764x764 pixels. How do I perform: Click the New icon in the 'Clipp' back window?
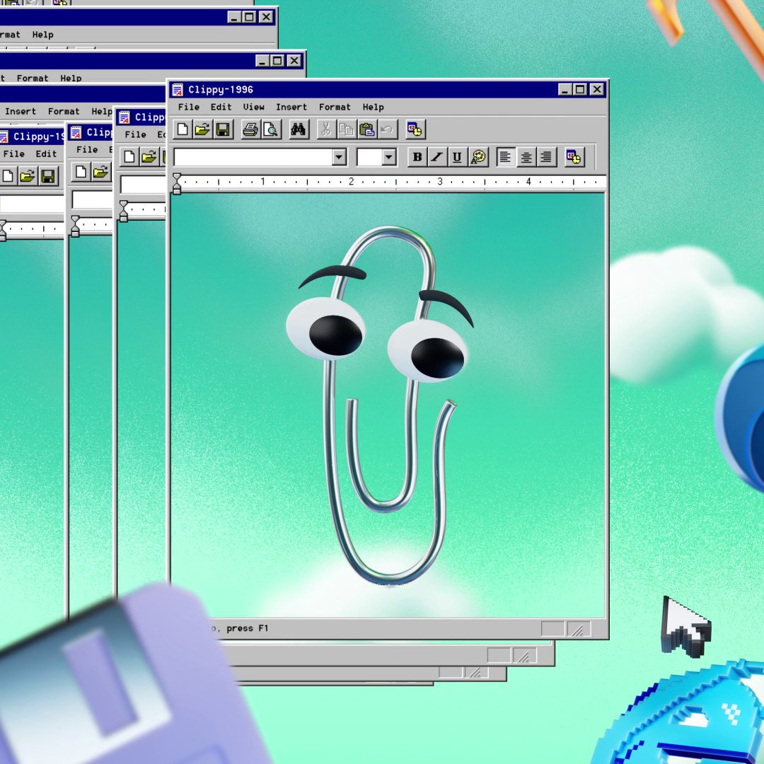tap(129, 157)
